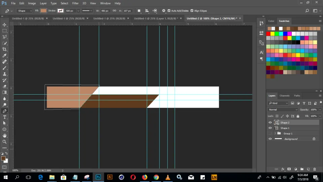Select the Crop tool
Viewport: 323px width, 182px height.
click(x=4, y=49)
